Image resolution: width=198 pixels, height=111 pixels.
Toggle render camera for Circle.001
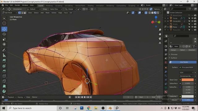(x=195, y=21)
